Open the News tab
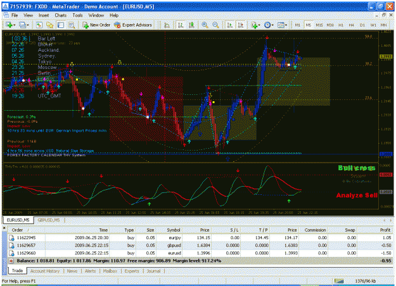396x286 pixels. 72,271
